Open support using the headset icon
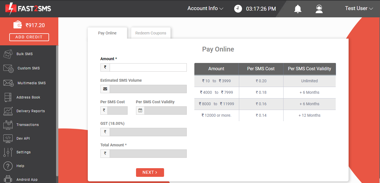The image size is (380, 183). click(319, 9)
